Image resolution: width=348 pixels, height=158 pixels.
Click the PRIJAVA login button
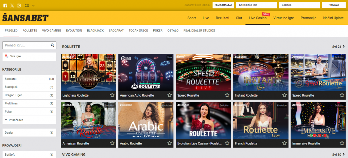[334, 5]
